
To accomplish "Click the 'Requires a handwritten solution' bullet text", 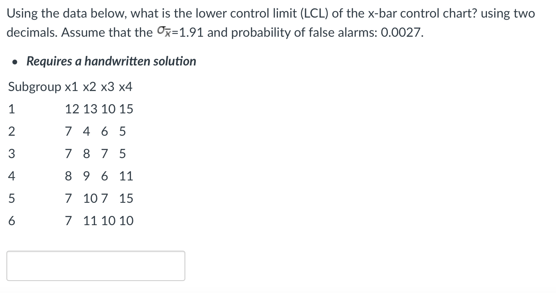I will (x=111, y=61).
